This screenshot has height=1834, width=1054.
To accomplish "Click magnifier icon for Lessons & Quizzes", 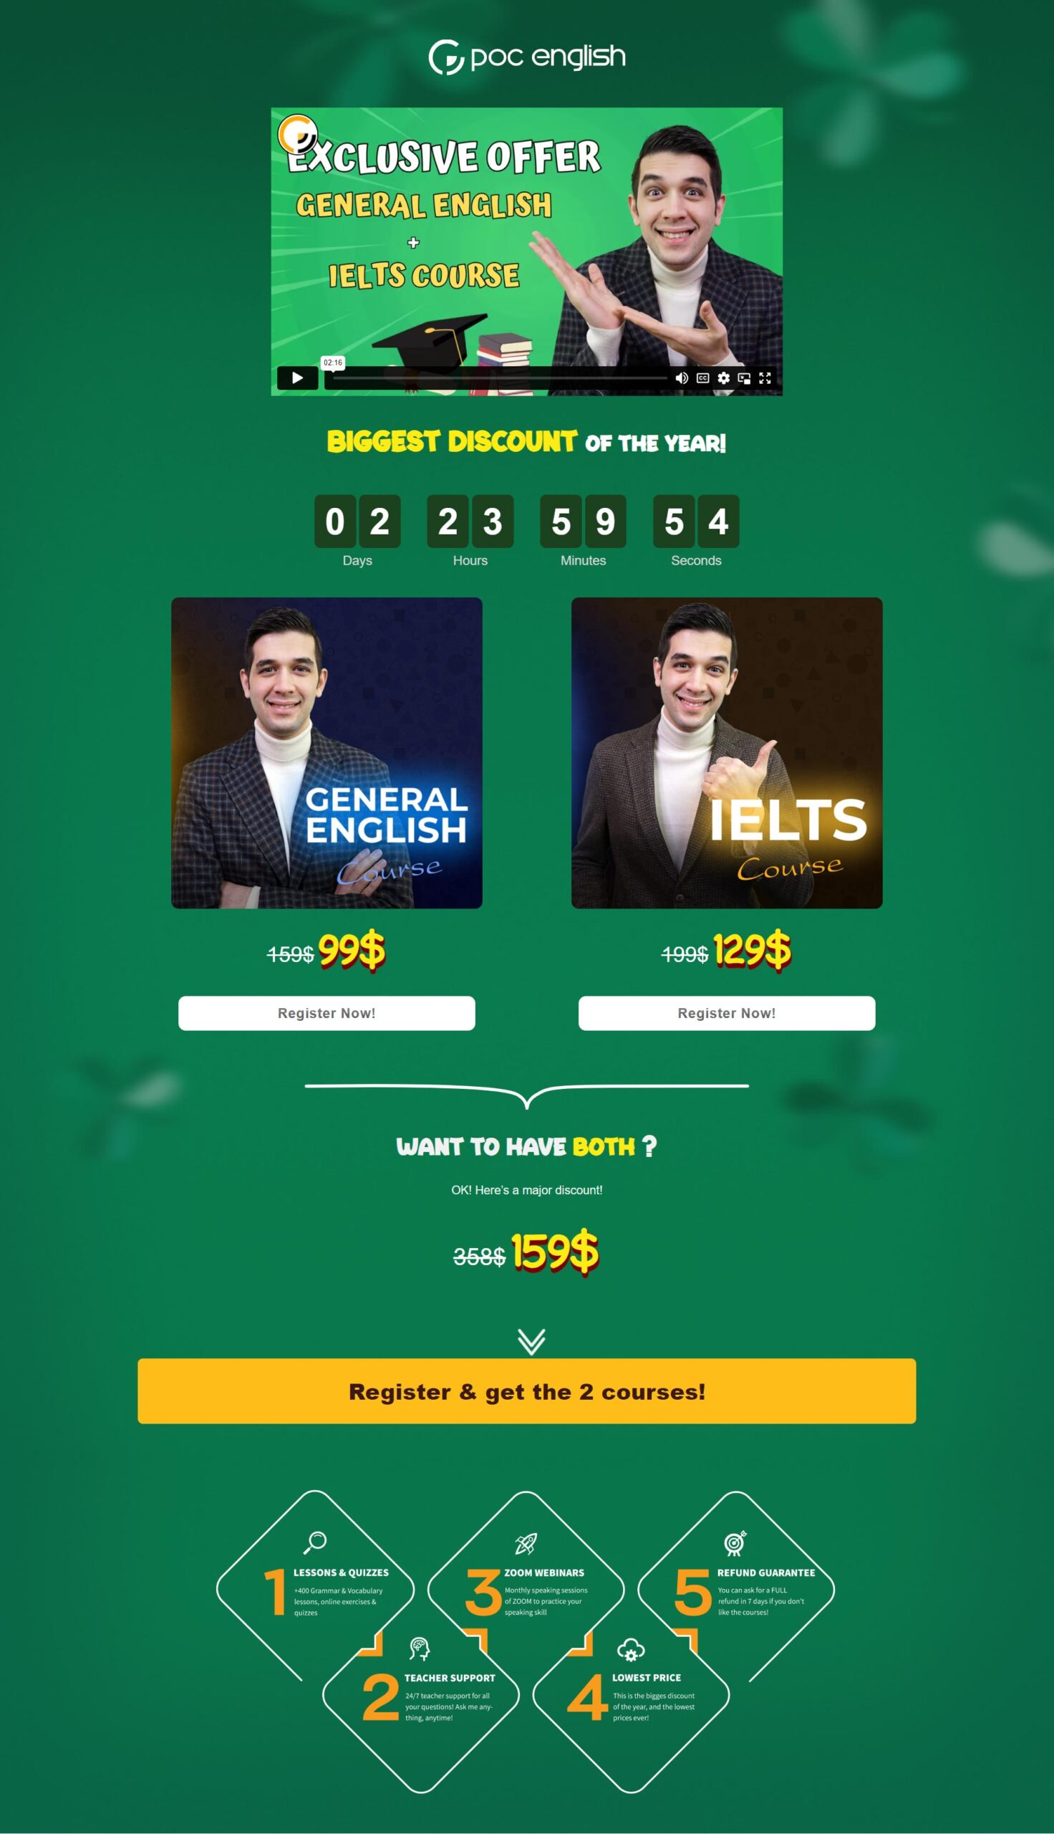I will [315, 1542].
